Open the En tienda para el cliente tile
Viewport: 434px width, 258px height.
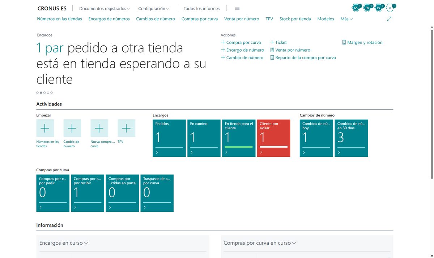tap(239, 138)
